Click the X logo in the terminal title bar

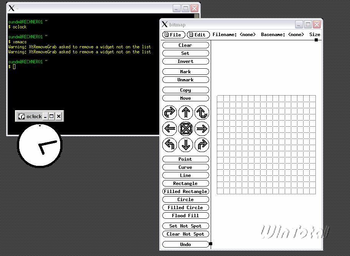click(12, 8)
